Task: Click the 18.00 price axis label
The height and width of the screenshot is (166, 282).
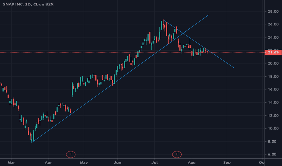Action: pos(273,76)
